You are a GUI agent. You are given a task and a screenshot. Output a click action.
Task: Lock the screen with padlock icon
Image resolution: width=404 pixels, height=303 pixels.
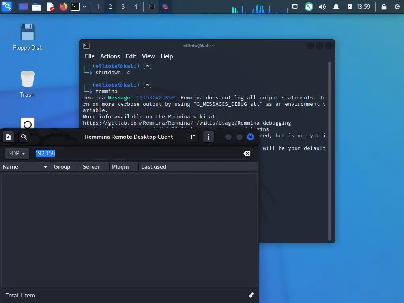pos(383,7)
